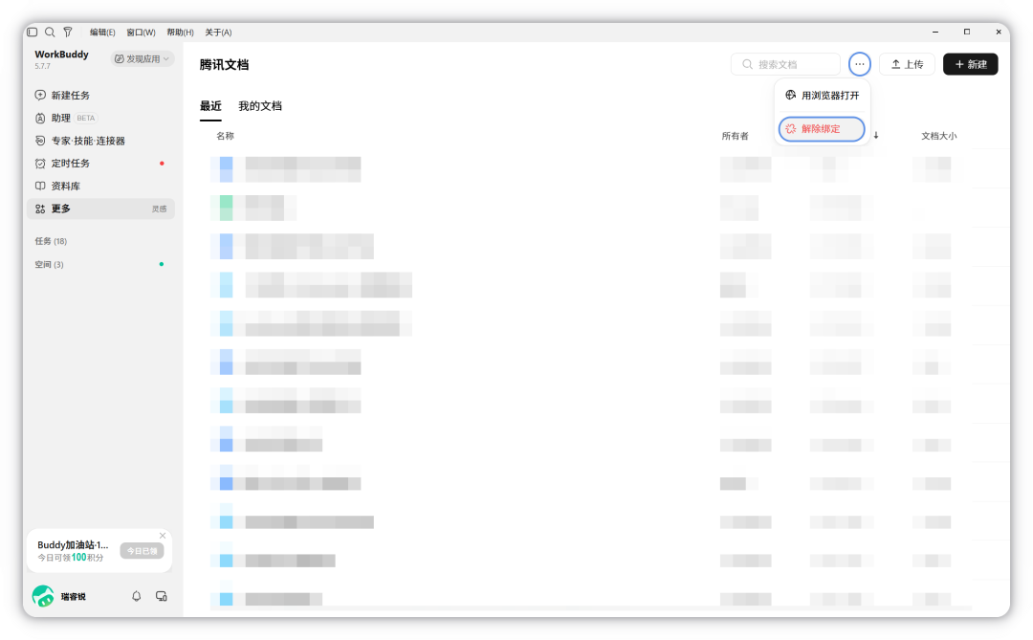The image size is (1033, 640).
Task: Open the 编辑(E) menu
Action: coord(102,33)
